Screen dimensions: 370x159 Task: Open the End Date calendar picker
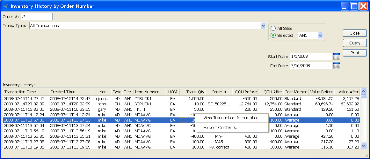[337, 65]
